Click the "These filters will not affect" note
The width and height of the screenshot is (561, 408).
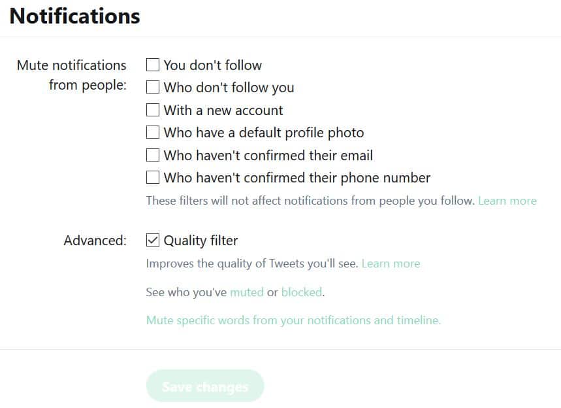tap(310, 201)
